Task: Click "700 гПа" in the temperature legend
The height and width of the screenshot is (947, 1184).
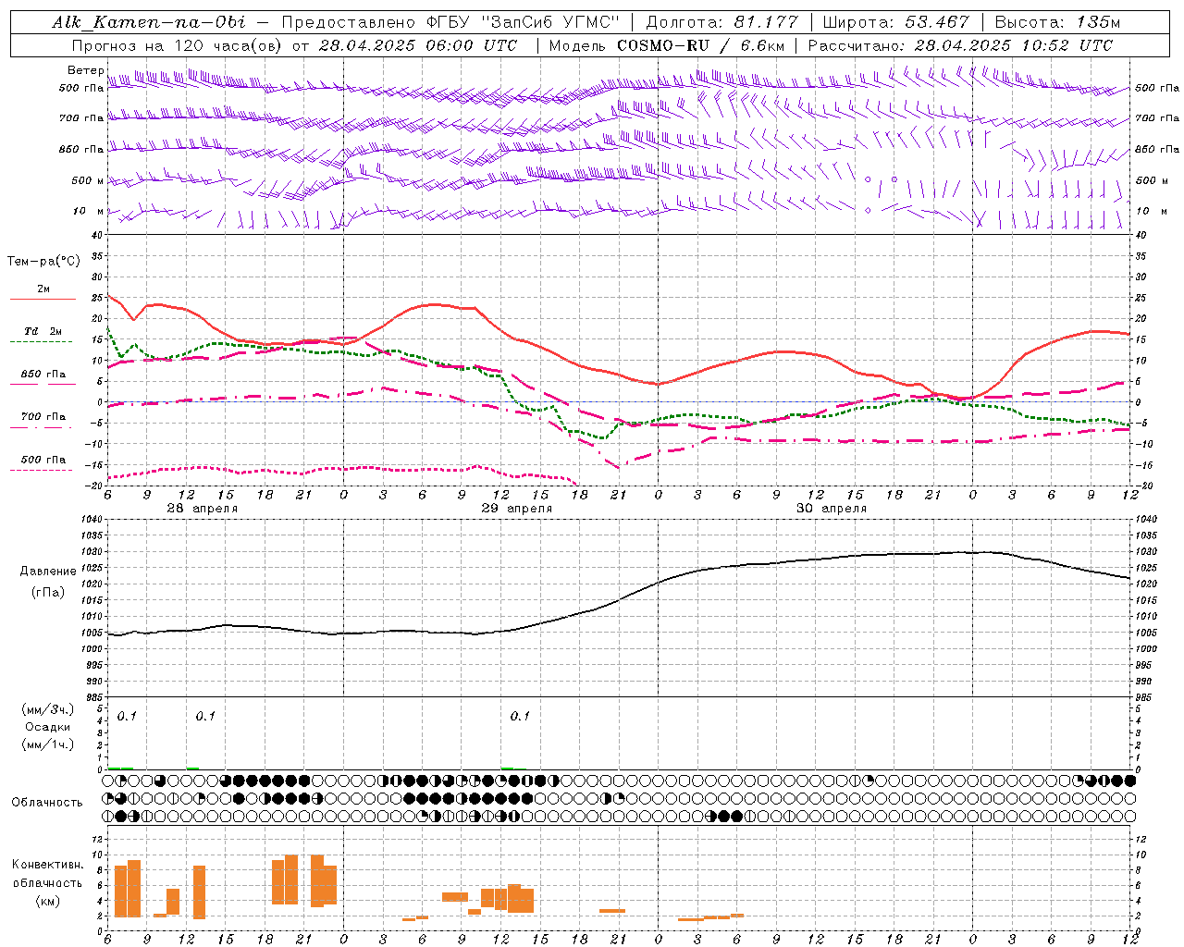Action: [x=43, y=417]
